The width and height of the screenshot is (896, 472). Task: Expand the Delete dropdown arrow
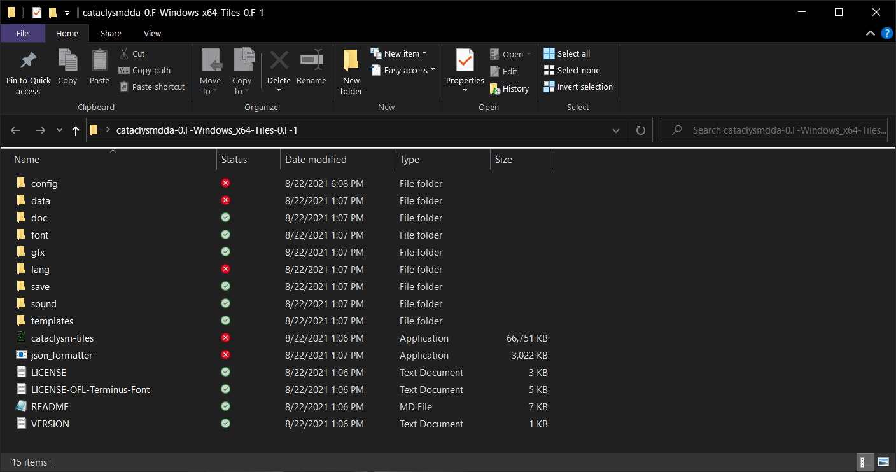pyautogui.click(x=279, y=91)
